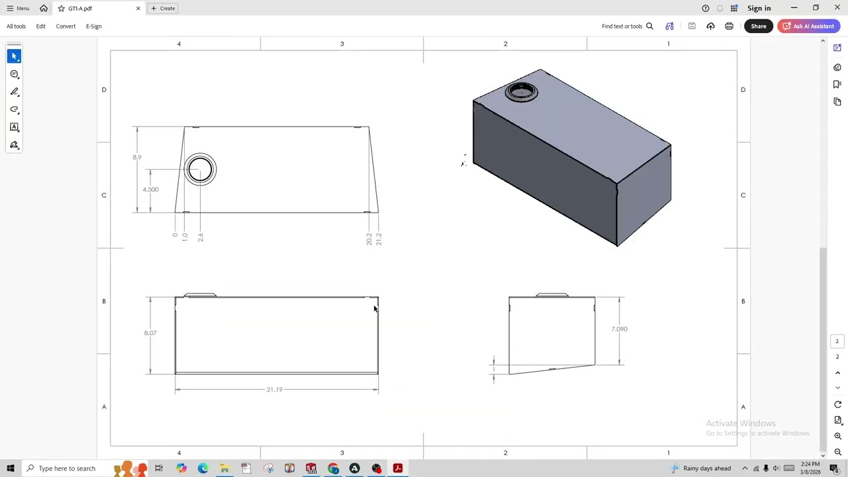
Task: Open the page display options icon
Action: click(837, 420)
